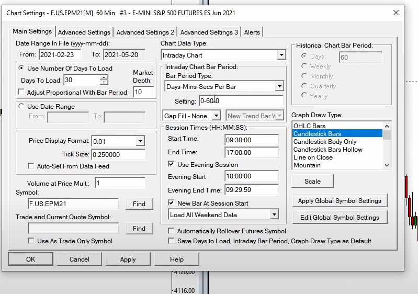Viewport: 418px width, 294px height.
Task: Click Find next to the Symbol field
Action: click(139, 204)
